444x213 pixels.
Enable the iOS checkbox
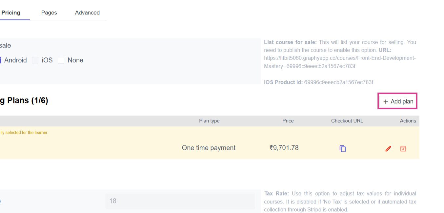click(x=35, y=60)
